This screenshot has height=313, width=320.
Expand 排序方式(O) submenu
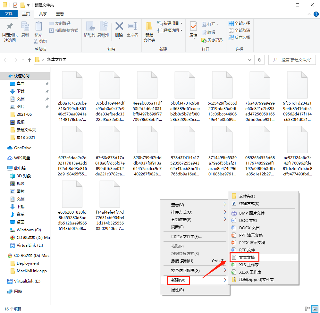tap(195, 212)
